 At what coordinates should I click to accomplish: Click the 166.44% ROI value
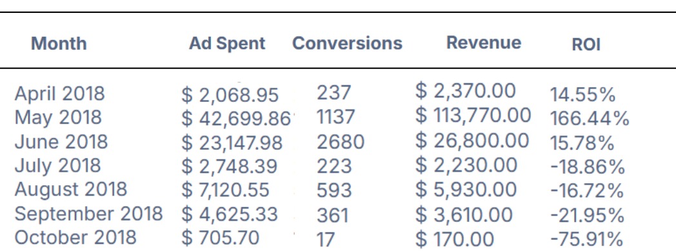pos(590,119)
